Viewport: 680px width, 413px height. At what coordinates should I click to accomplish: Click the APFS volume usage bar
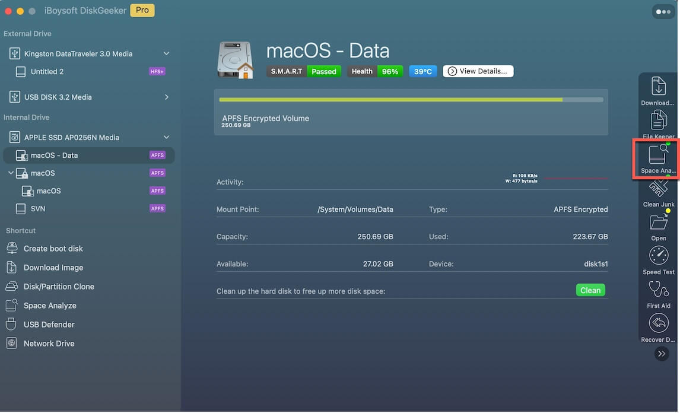[x=411, y=100]
